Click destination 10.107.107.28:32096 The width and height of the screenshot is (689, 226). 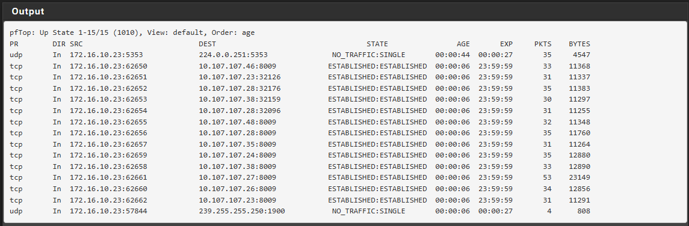pos(239,111)
